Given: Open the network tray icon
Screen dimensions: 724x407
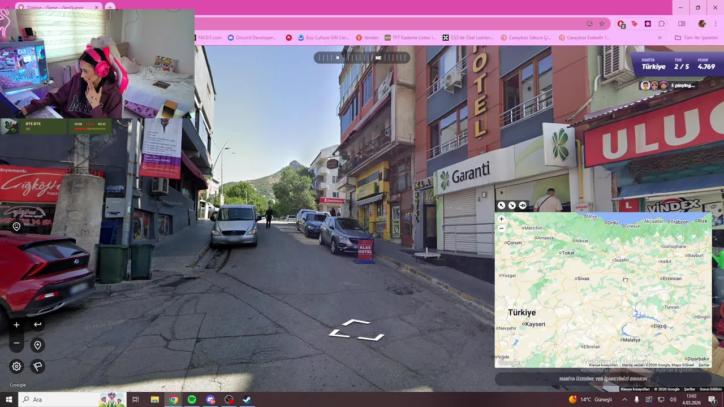Looking at the screenshot, I should pos(661,400).
